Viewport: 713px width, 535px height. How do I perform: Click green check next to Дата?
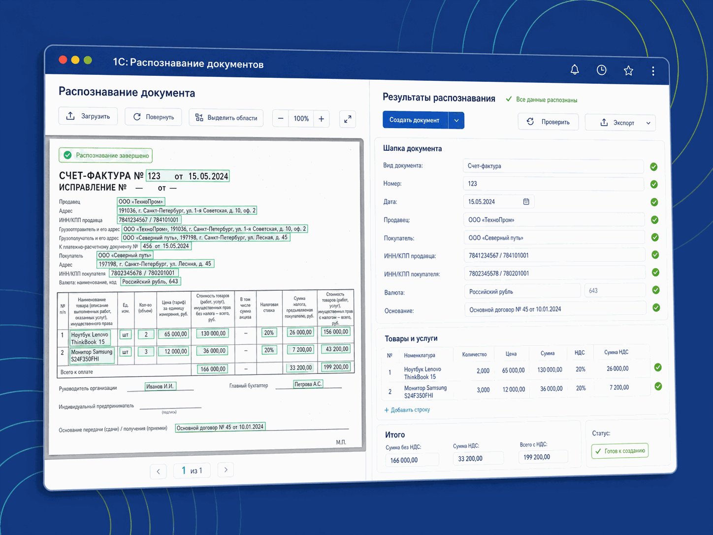[x=654, y=202]
